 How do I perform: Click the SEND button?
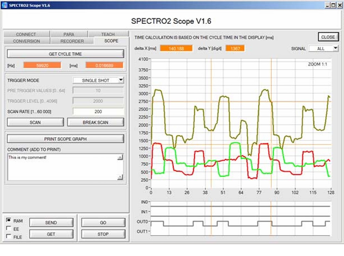tap(51, 223)
